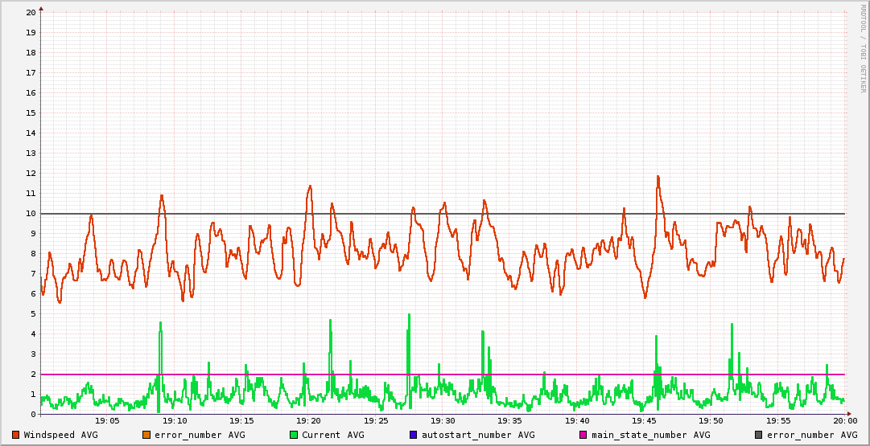Click the red Windspeed AVG legend swatch
Viewport: 870px width, 446px height.
pyautogui.click(x=15, y=435)
